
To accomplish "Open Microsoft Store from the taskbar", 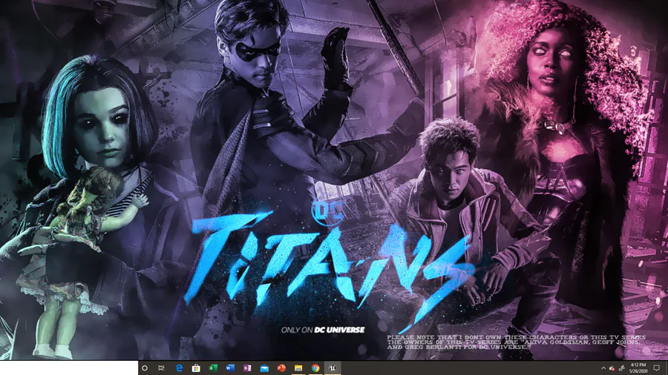I will [x=196, y=368].
